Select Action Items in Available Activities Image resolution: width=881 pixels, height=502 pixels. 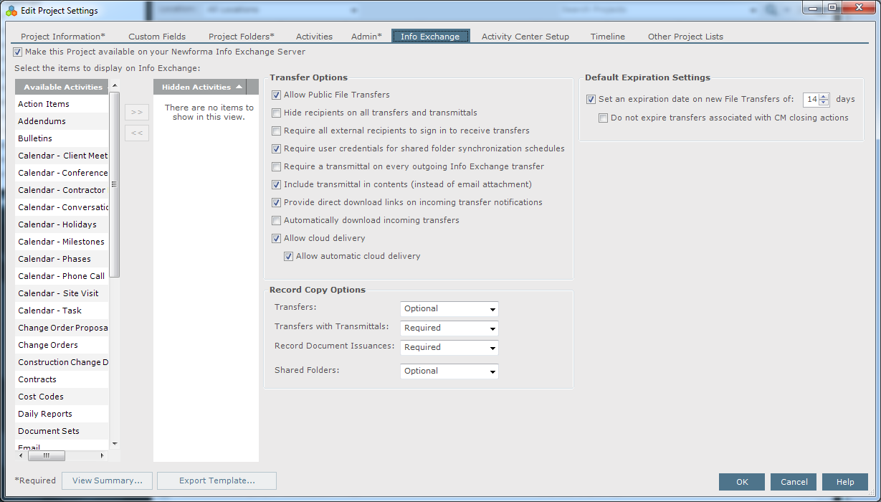62,104
